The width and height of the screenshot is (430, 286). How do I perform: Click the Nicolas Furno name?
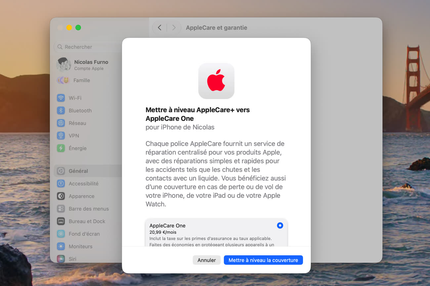(91, 62)
